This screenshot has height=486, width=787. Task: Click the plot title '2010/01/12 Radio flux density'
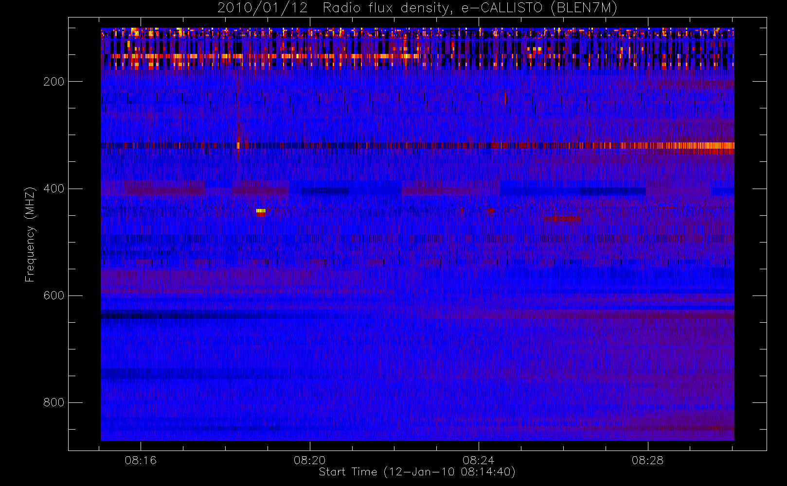coord(417,8)
